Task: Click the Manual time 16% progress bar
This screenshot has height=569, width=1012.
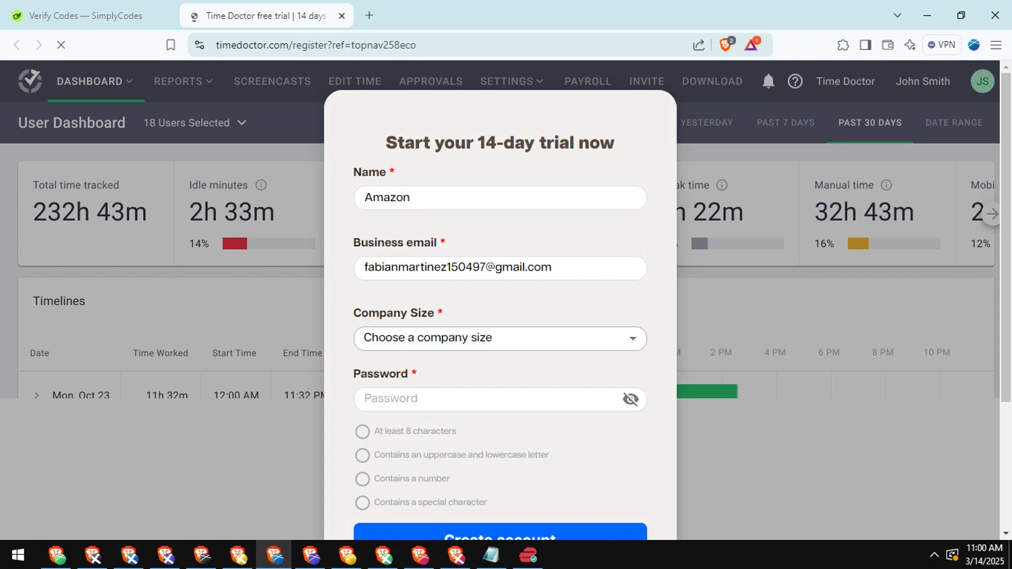Action: [893, 244]
